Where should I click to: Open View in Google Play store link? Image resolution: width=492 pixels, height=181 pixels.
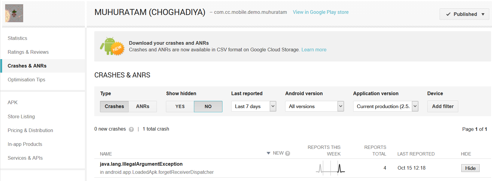pyautogui.click(x=321, y=12)
